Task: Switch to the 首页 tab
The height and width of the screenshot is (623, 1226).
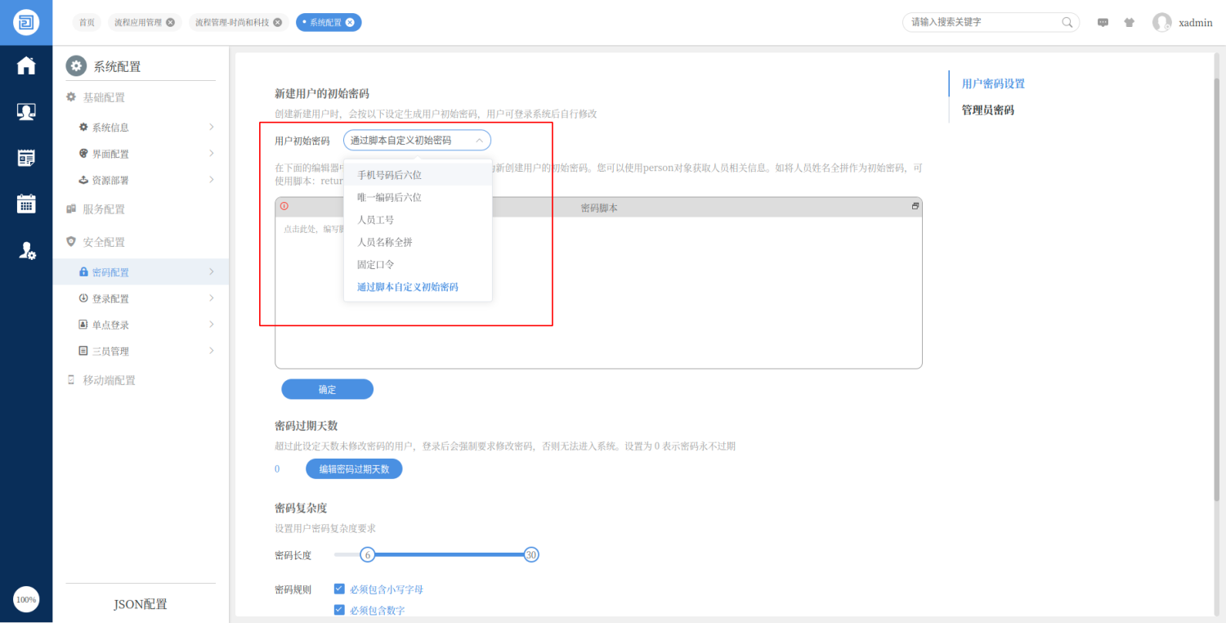Action: tap(87, 23)
